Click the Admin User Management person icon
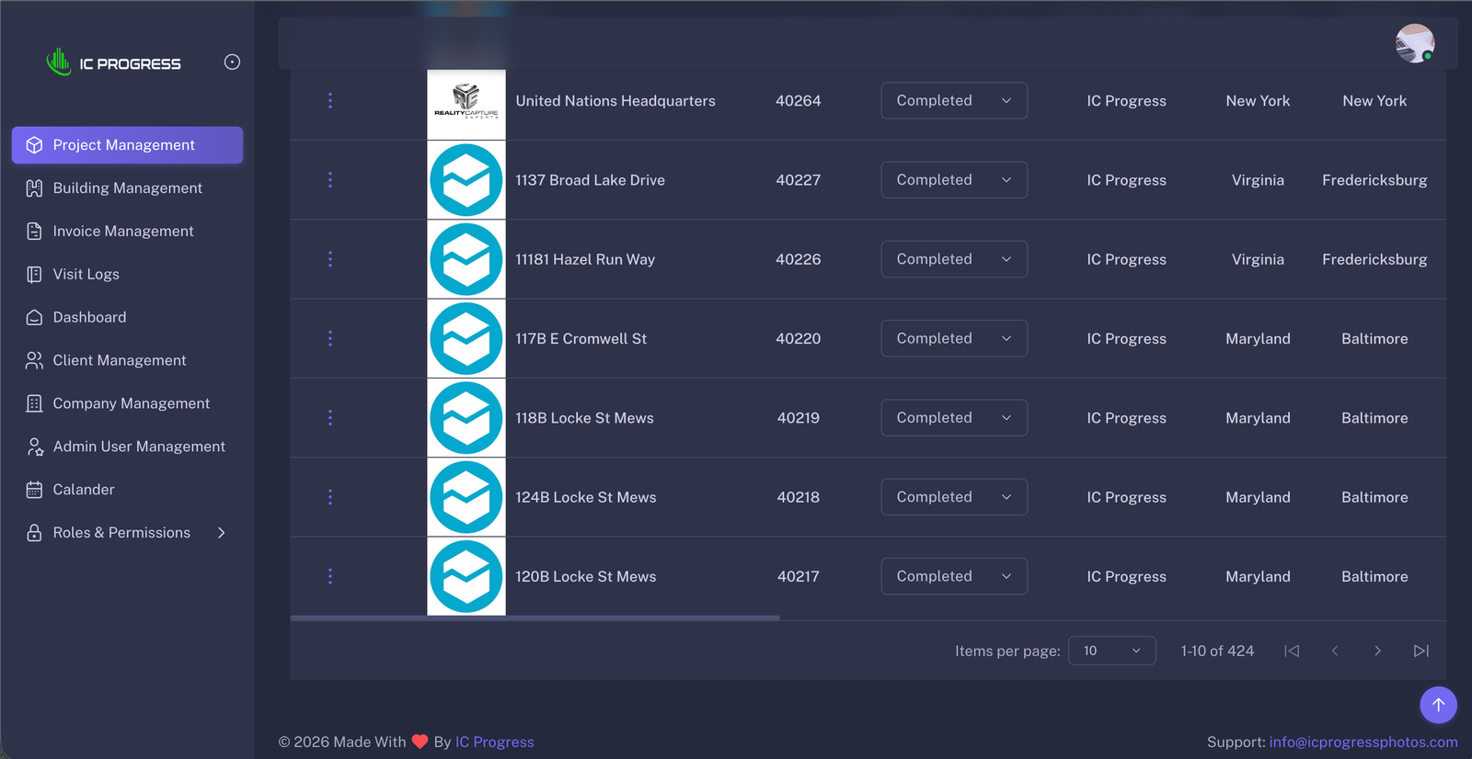The width and height of the screenshot is (1472, 759). tap(34, 447)
